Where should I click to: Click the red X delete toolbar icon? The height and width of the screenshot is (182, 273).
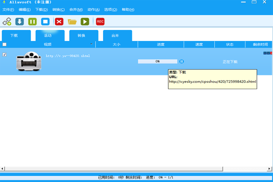59,22
